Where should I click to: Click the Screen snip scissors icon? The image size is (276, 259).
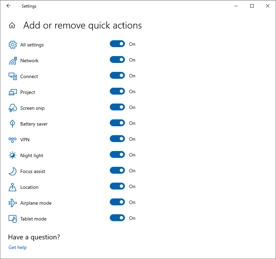pos(13,108)
